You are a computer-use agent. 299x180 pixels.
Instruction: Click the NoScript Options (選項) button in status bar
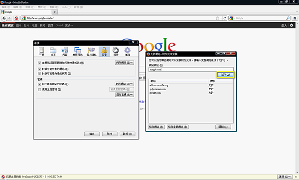tap(285, 177)
